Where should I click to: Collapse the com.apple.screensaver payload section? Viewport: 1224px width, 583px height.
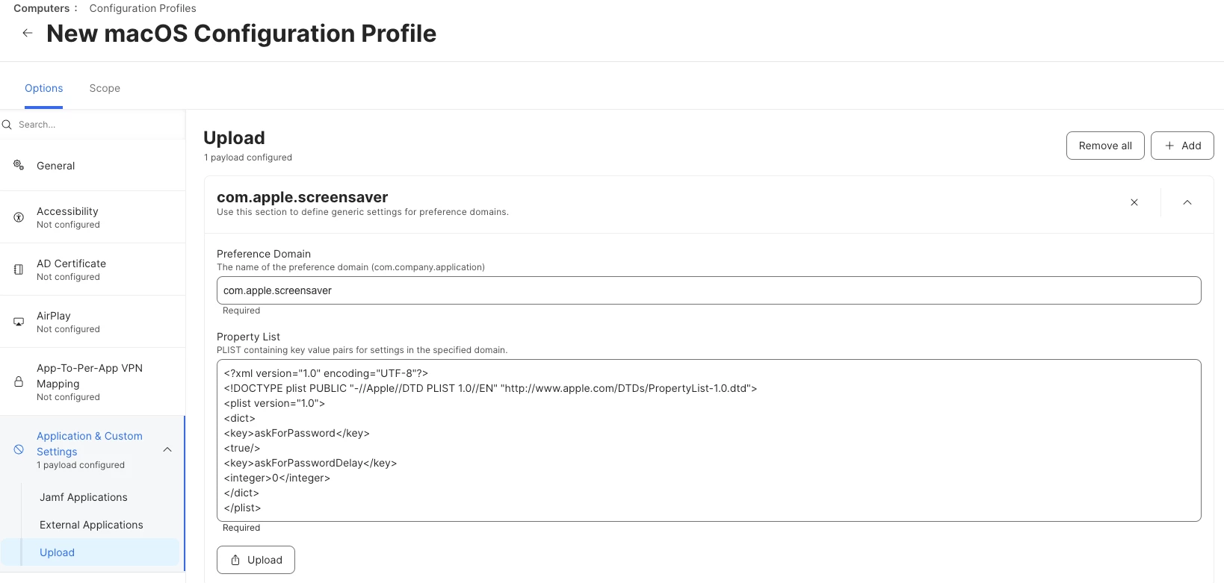pyautogui.click(x=1187, y=202)
